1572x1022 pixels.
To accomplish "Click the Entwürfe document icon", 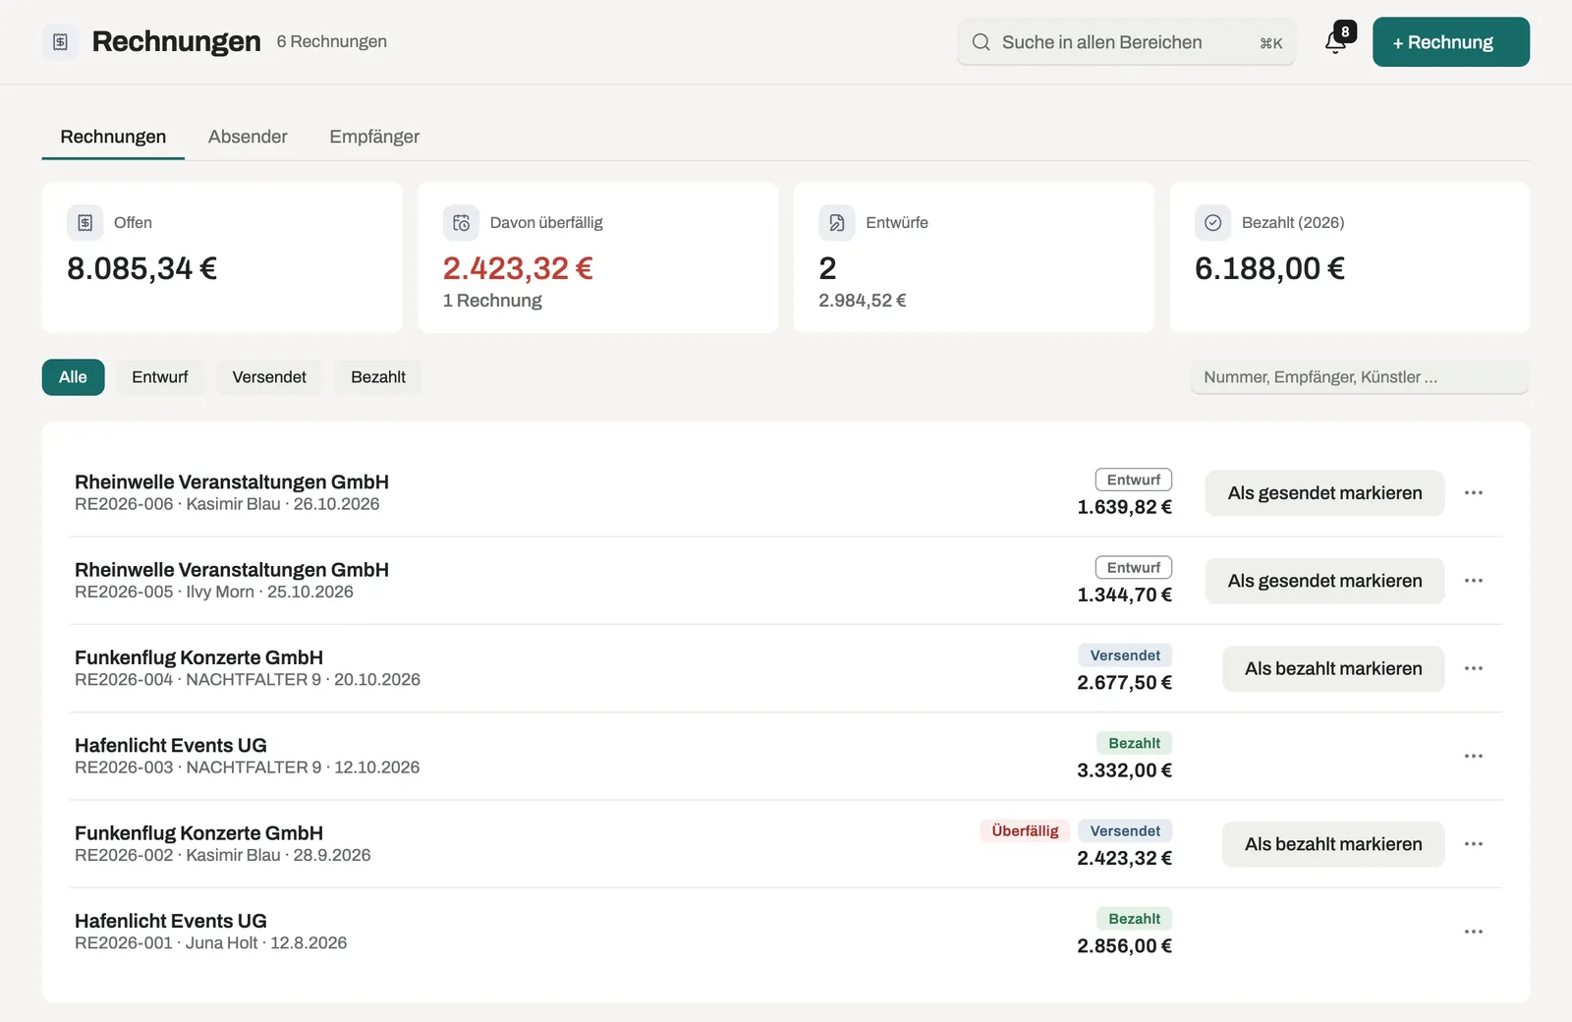I will click(x=837, y=223).
